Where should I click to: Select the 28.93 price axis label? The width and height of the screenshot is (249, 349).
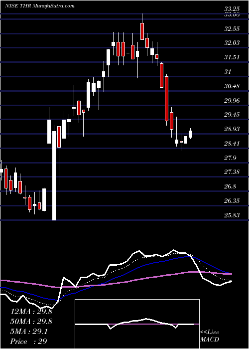click(232, 129)
